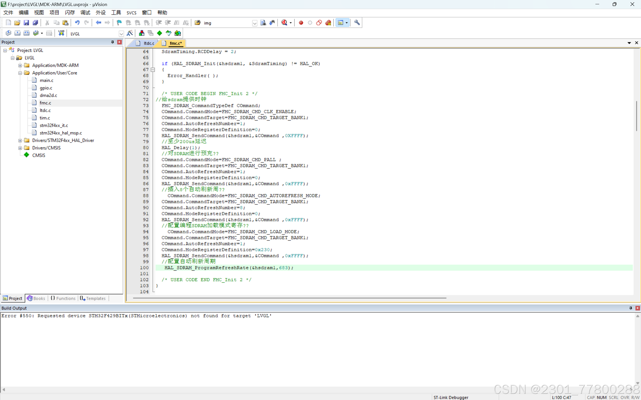
Task: Click the Save All icon
Action: click(x=35, y=23)
